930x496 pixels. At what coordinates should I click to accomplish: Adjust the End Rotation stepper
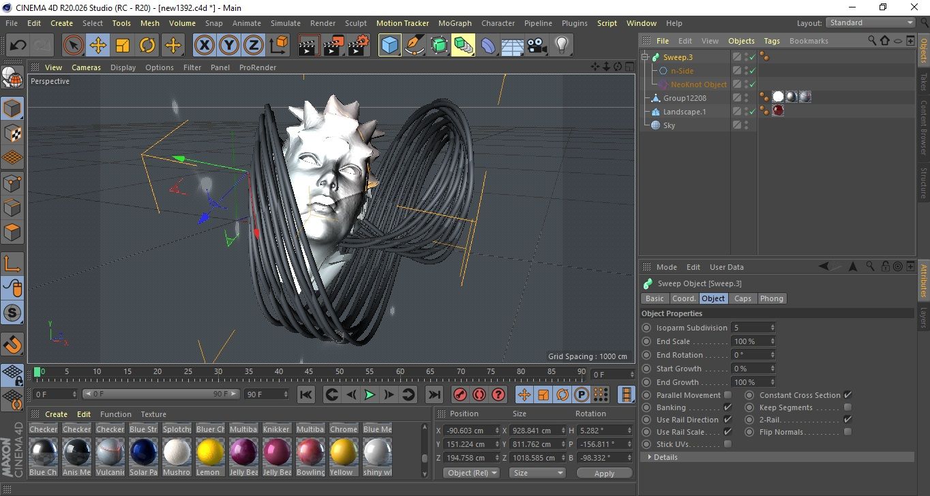pyautogui.click(x=772, y=355)
